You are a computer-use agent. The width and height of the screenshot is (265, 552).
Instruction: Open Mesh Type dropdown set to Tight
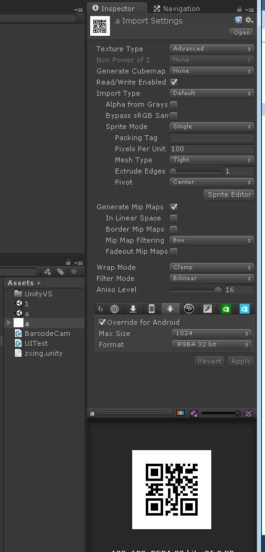tap(212, 159)
